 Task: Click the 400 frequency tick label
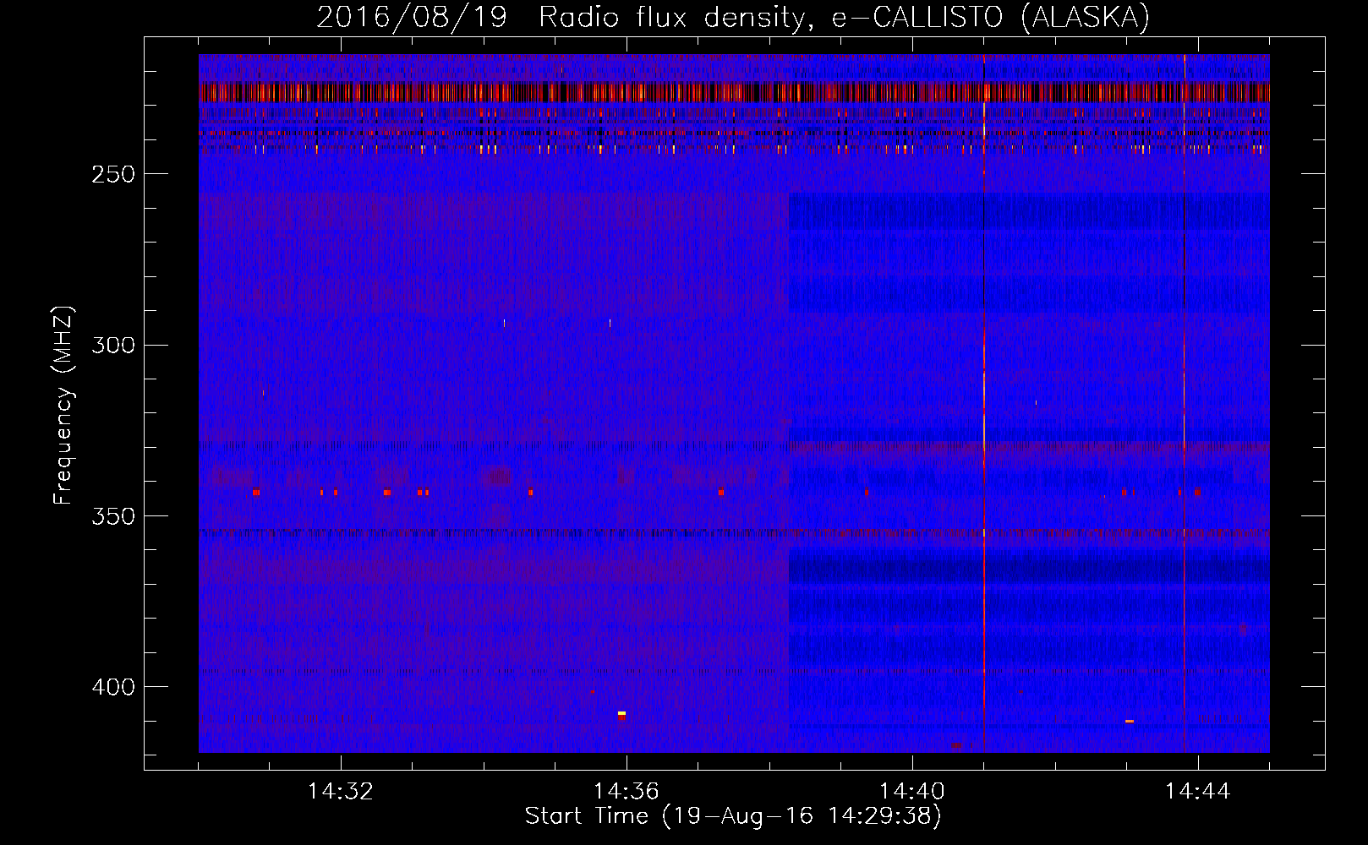point(113,687)
